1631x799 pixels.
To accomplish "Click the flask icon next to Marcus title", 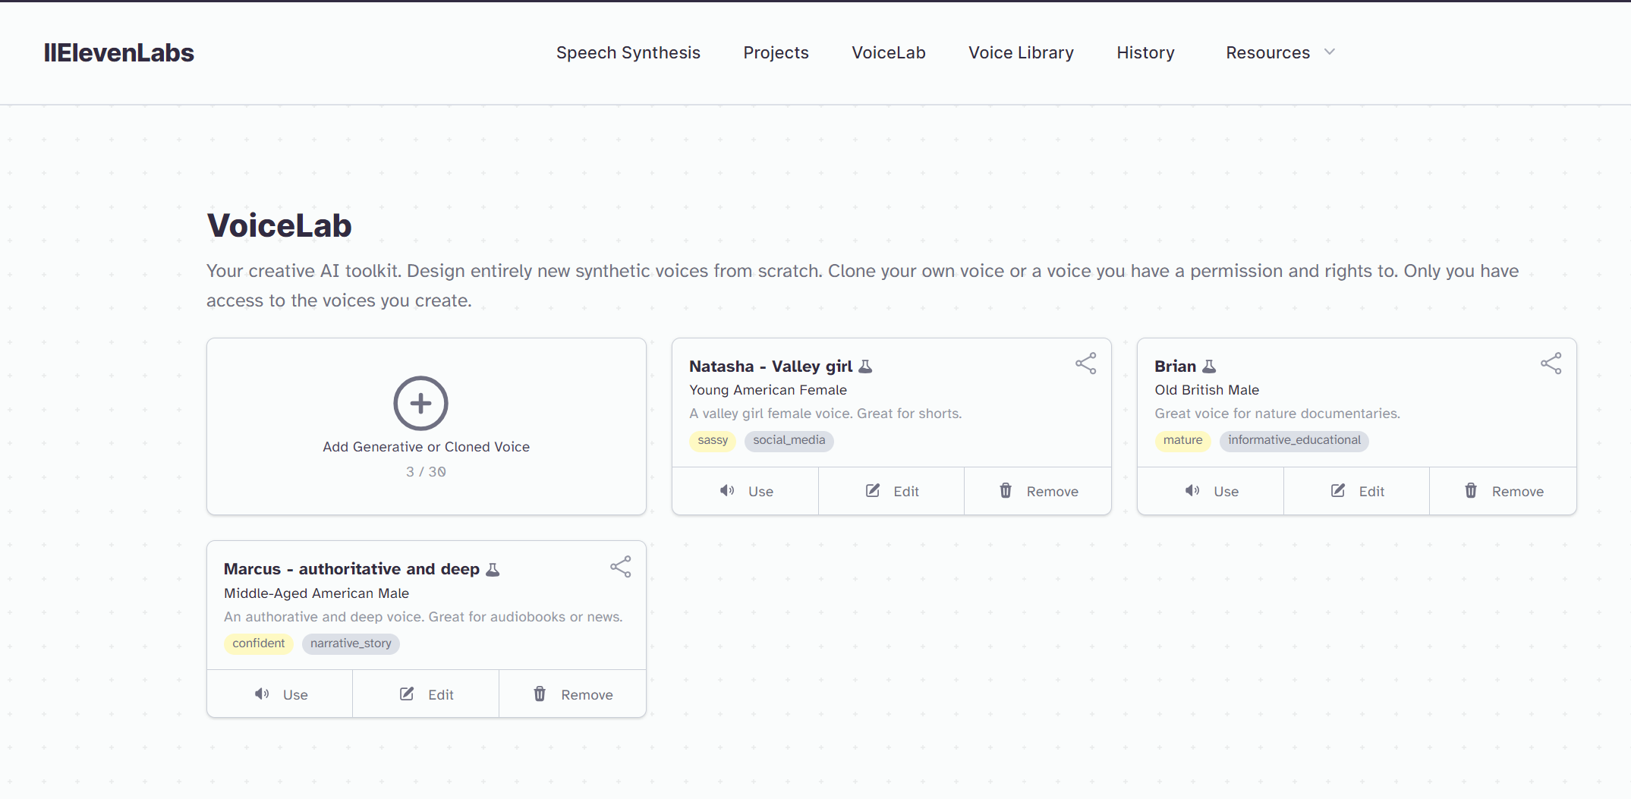I will click(x=493, y=570).
